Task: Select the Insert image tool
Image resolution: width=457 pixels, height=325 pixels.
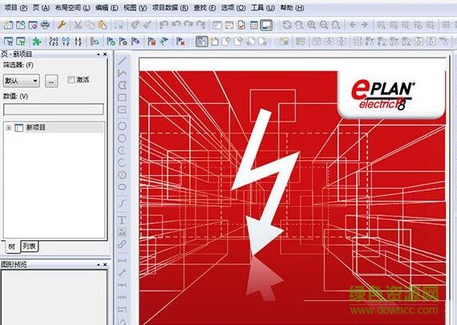Action: pyautogui.click(x=122, y=232)
